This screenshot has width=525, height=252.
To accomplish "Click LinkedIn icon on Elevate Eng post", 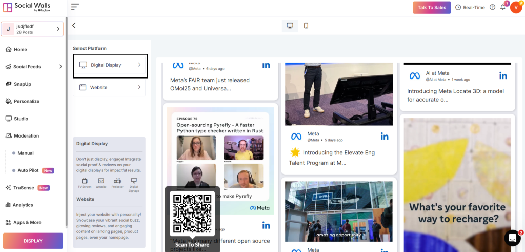I will coord(385,137).
